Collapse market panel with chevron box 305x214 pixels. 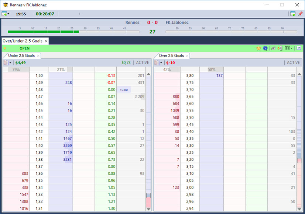(x=299, y=48)
